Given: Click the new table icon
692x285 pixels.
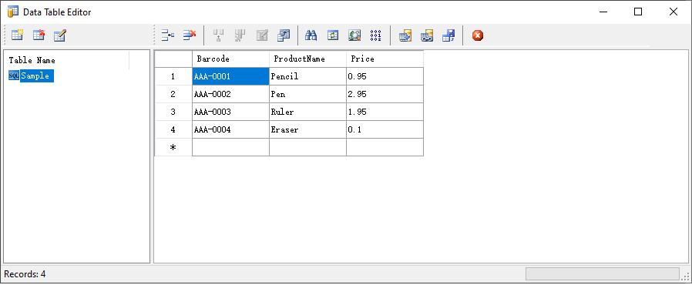Looking at the screenshot, I should tap(17, 35).
